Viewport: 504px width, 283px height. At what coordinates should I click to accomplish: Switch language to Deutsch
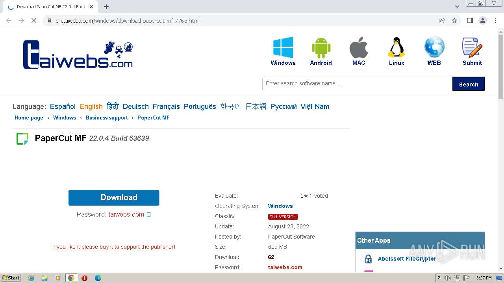tap(136, 107)
